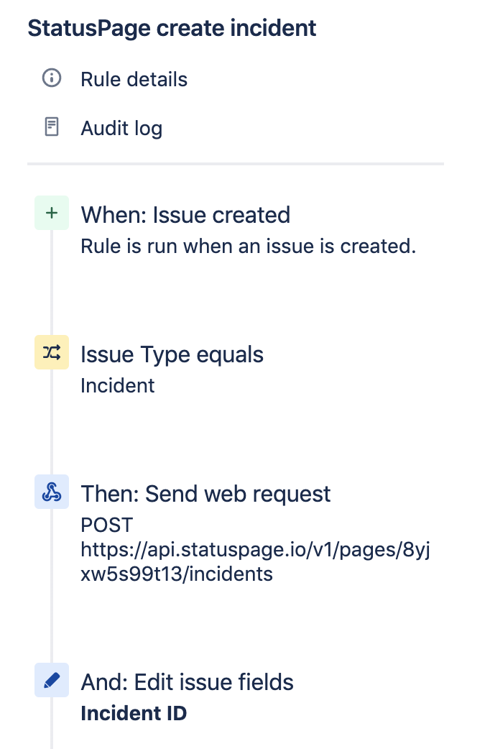The image size is (490, 749).
Task: Open the Issue Type equals condition
Action: 172,354
